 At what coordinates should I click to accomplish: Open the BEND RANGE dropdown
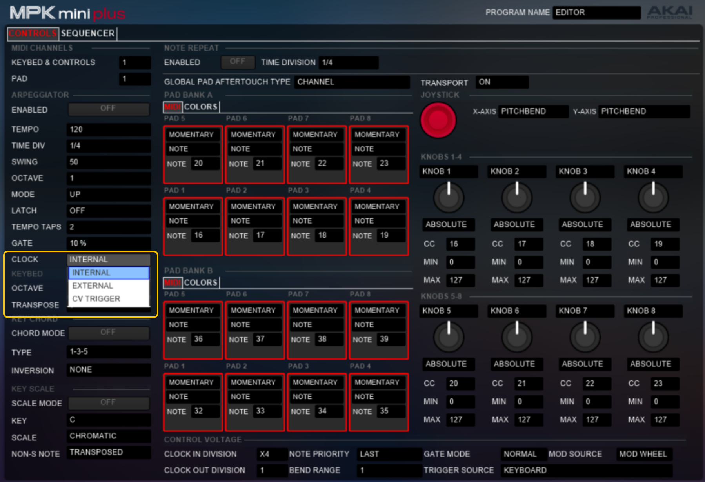pyautogui.click(x=389, y=470)
